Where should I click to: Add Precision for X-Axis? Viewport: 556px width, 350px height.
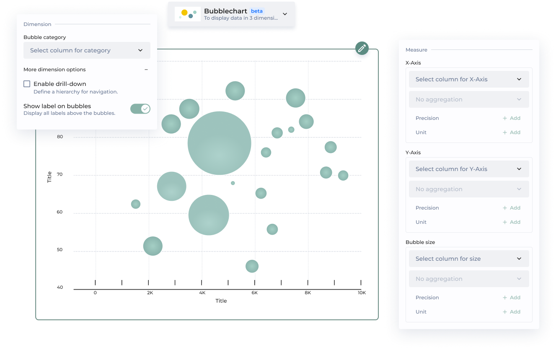point(512,118)
